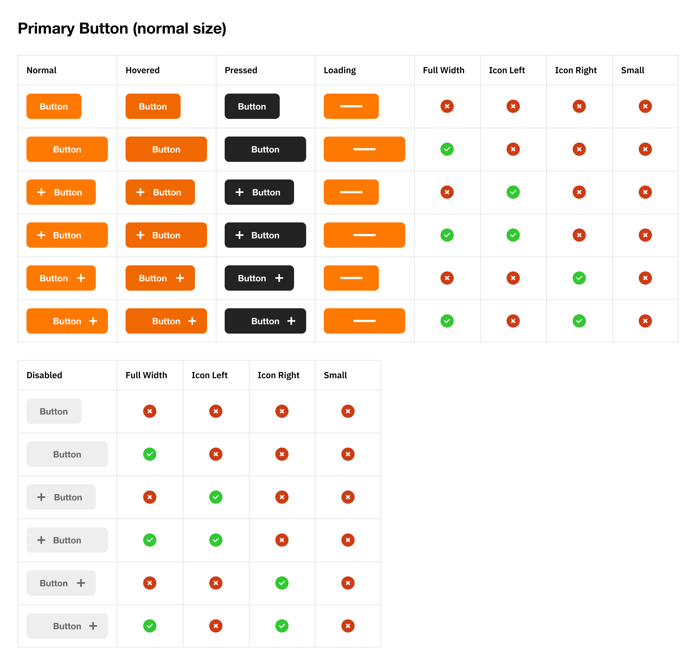Click the plus icon in the compact Pressed right-icon button
Screen dimensions: 696x665
[x=279, y=278]
